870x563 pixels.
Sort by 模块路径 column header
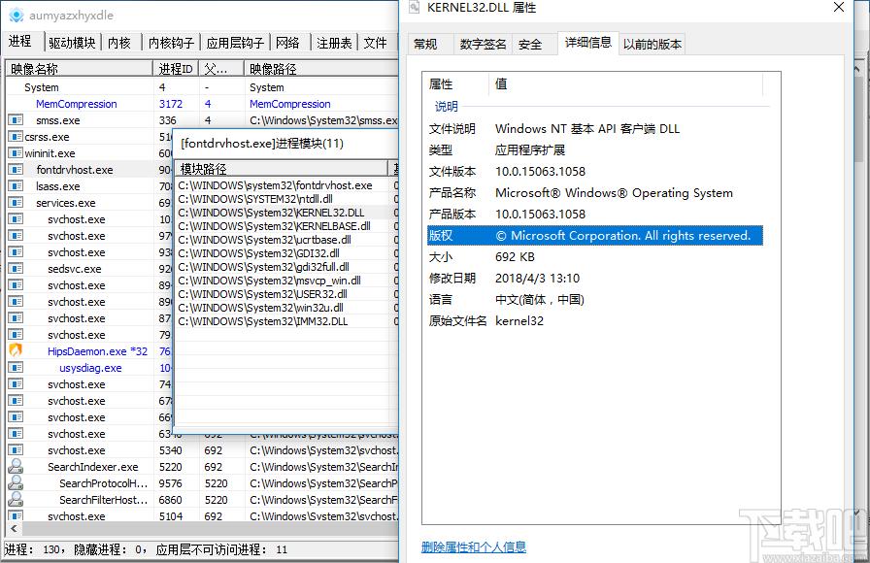[x=282, y=169]
